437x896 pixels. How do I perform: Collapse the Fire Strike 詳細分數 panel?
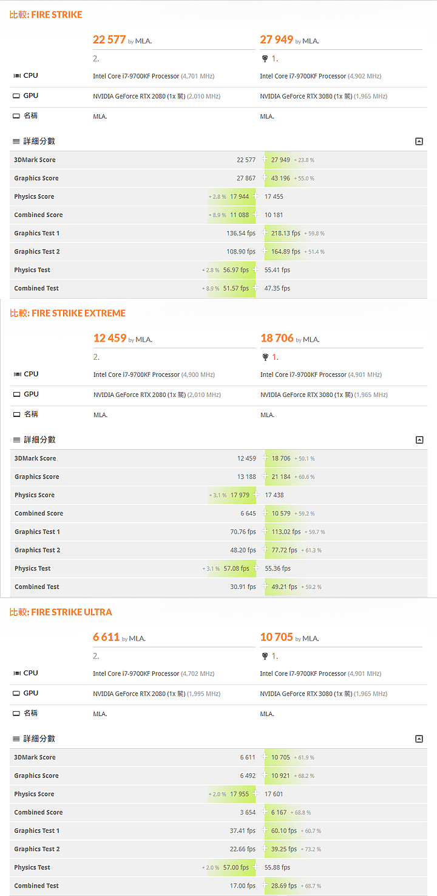419,141
